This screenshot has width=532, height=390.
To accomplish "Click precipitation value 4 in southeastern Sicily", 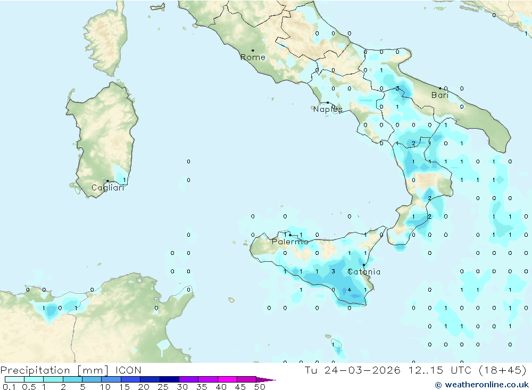I will pos(350,290).
